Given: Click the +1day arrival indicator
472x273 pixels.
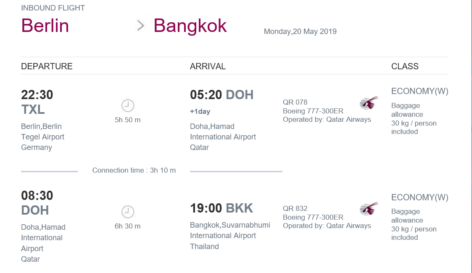Looking at the screenshot, I should 200,112.
